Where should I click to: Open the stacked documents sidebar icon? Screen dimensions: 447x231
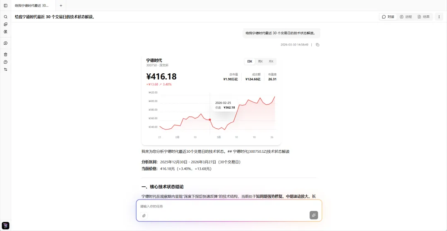pyautogui.click(x=5, y=24)
